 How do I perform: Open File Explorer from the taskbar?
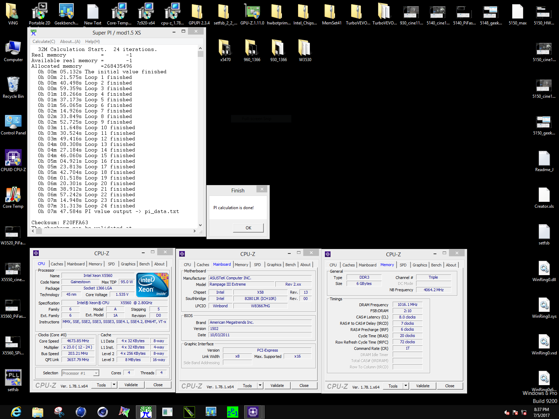click(x=38, y=412)
